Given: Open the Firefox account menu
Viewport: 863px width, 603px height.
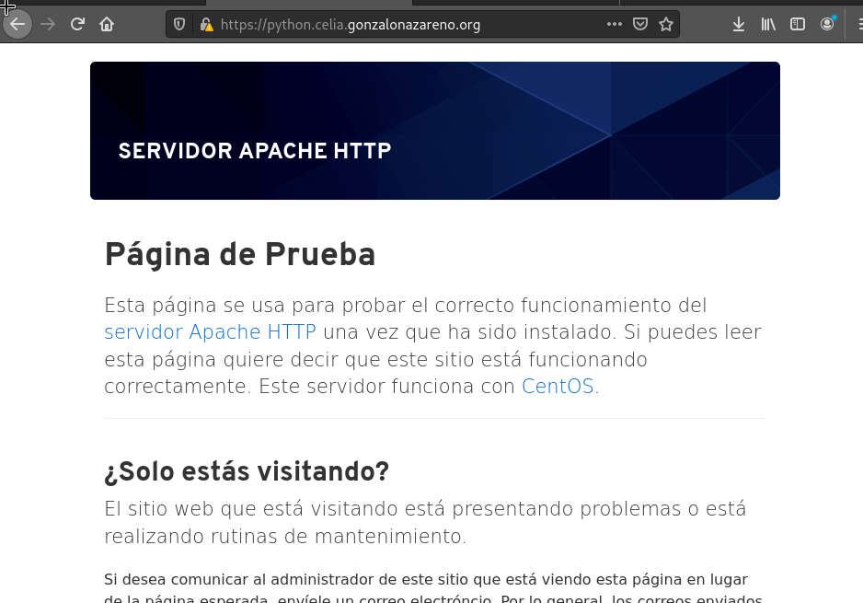Looking at the screenshot, I should (826, 24).
